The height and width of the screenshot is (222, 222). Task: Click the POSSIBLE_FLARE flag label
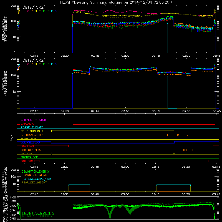[x=32, y=127]
